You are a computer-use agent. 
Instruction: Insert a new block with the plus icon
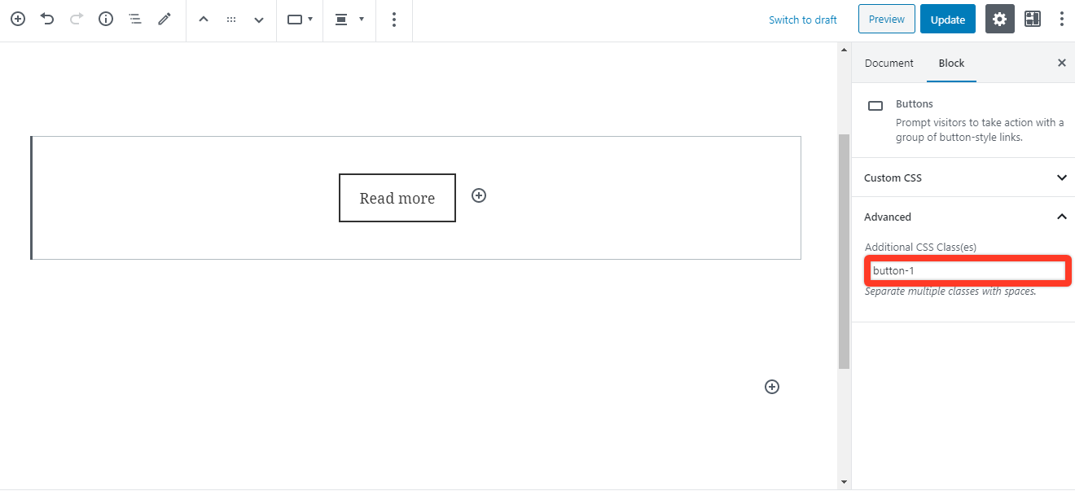coord(17,20)
